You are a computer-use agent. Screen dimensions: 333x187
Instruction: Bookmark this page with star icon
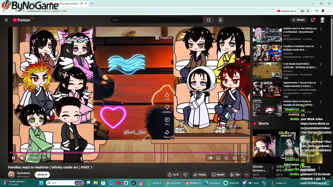(308, 11)
